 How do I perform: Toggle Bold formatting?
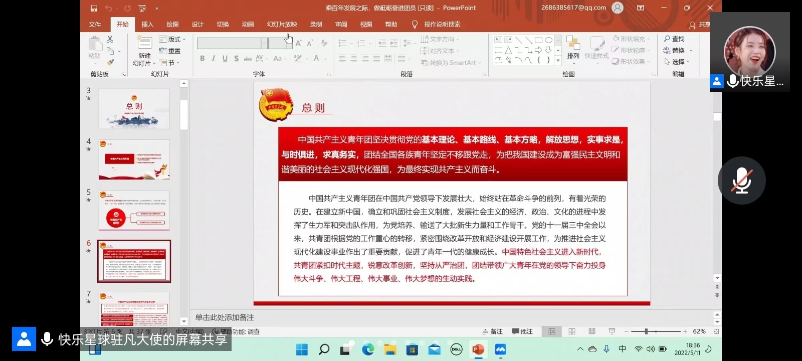coord(202,59)
